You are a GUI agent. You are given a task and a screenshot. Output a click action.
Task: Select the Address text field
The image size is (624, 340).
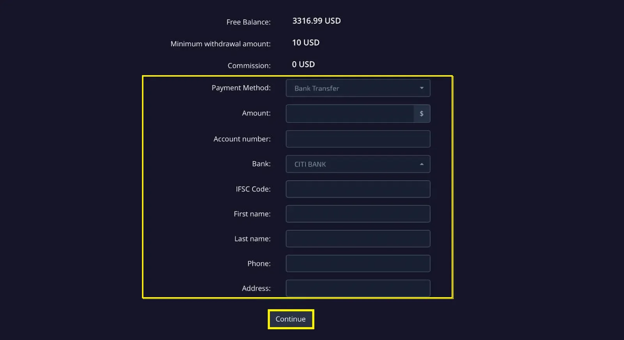[358, 289]
